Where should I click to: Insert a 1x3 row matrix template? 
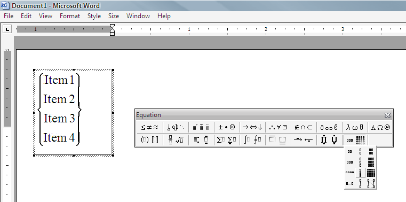(x=350, y=162)
